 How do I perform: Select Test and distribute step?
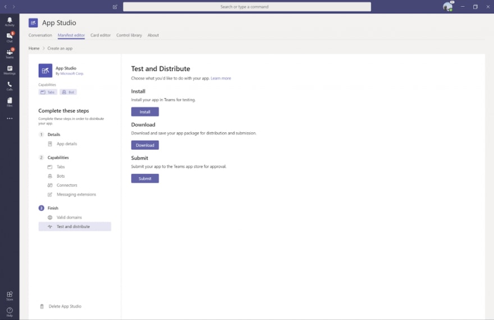coord(75,226)
